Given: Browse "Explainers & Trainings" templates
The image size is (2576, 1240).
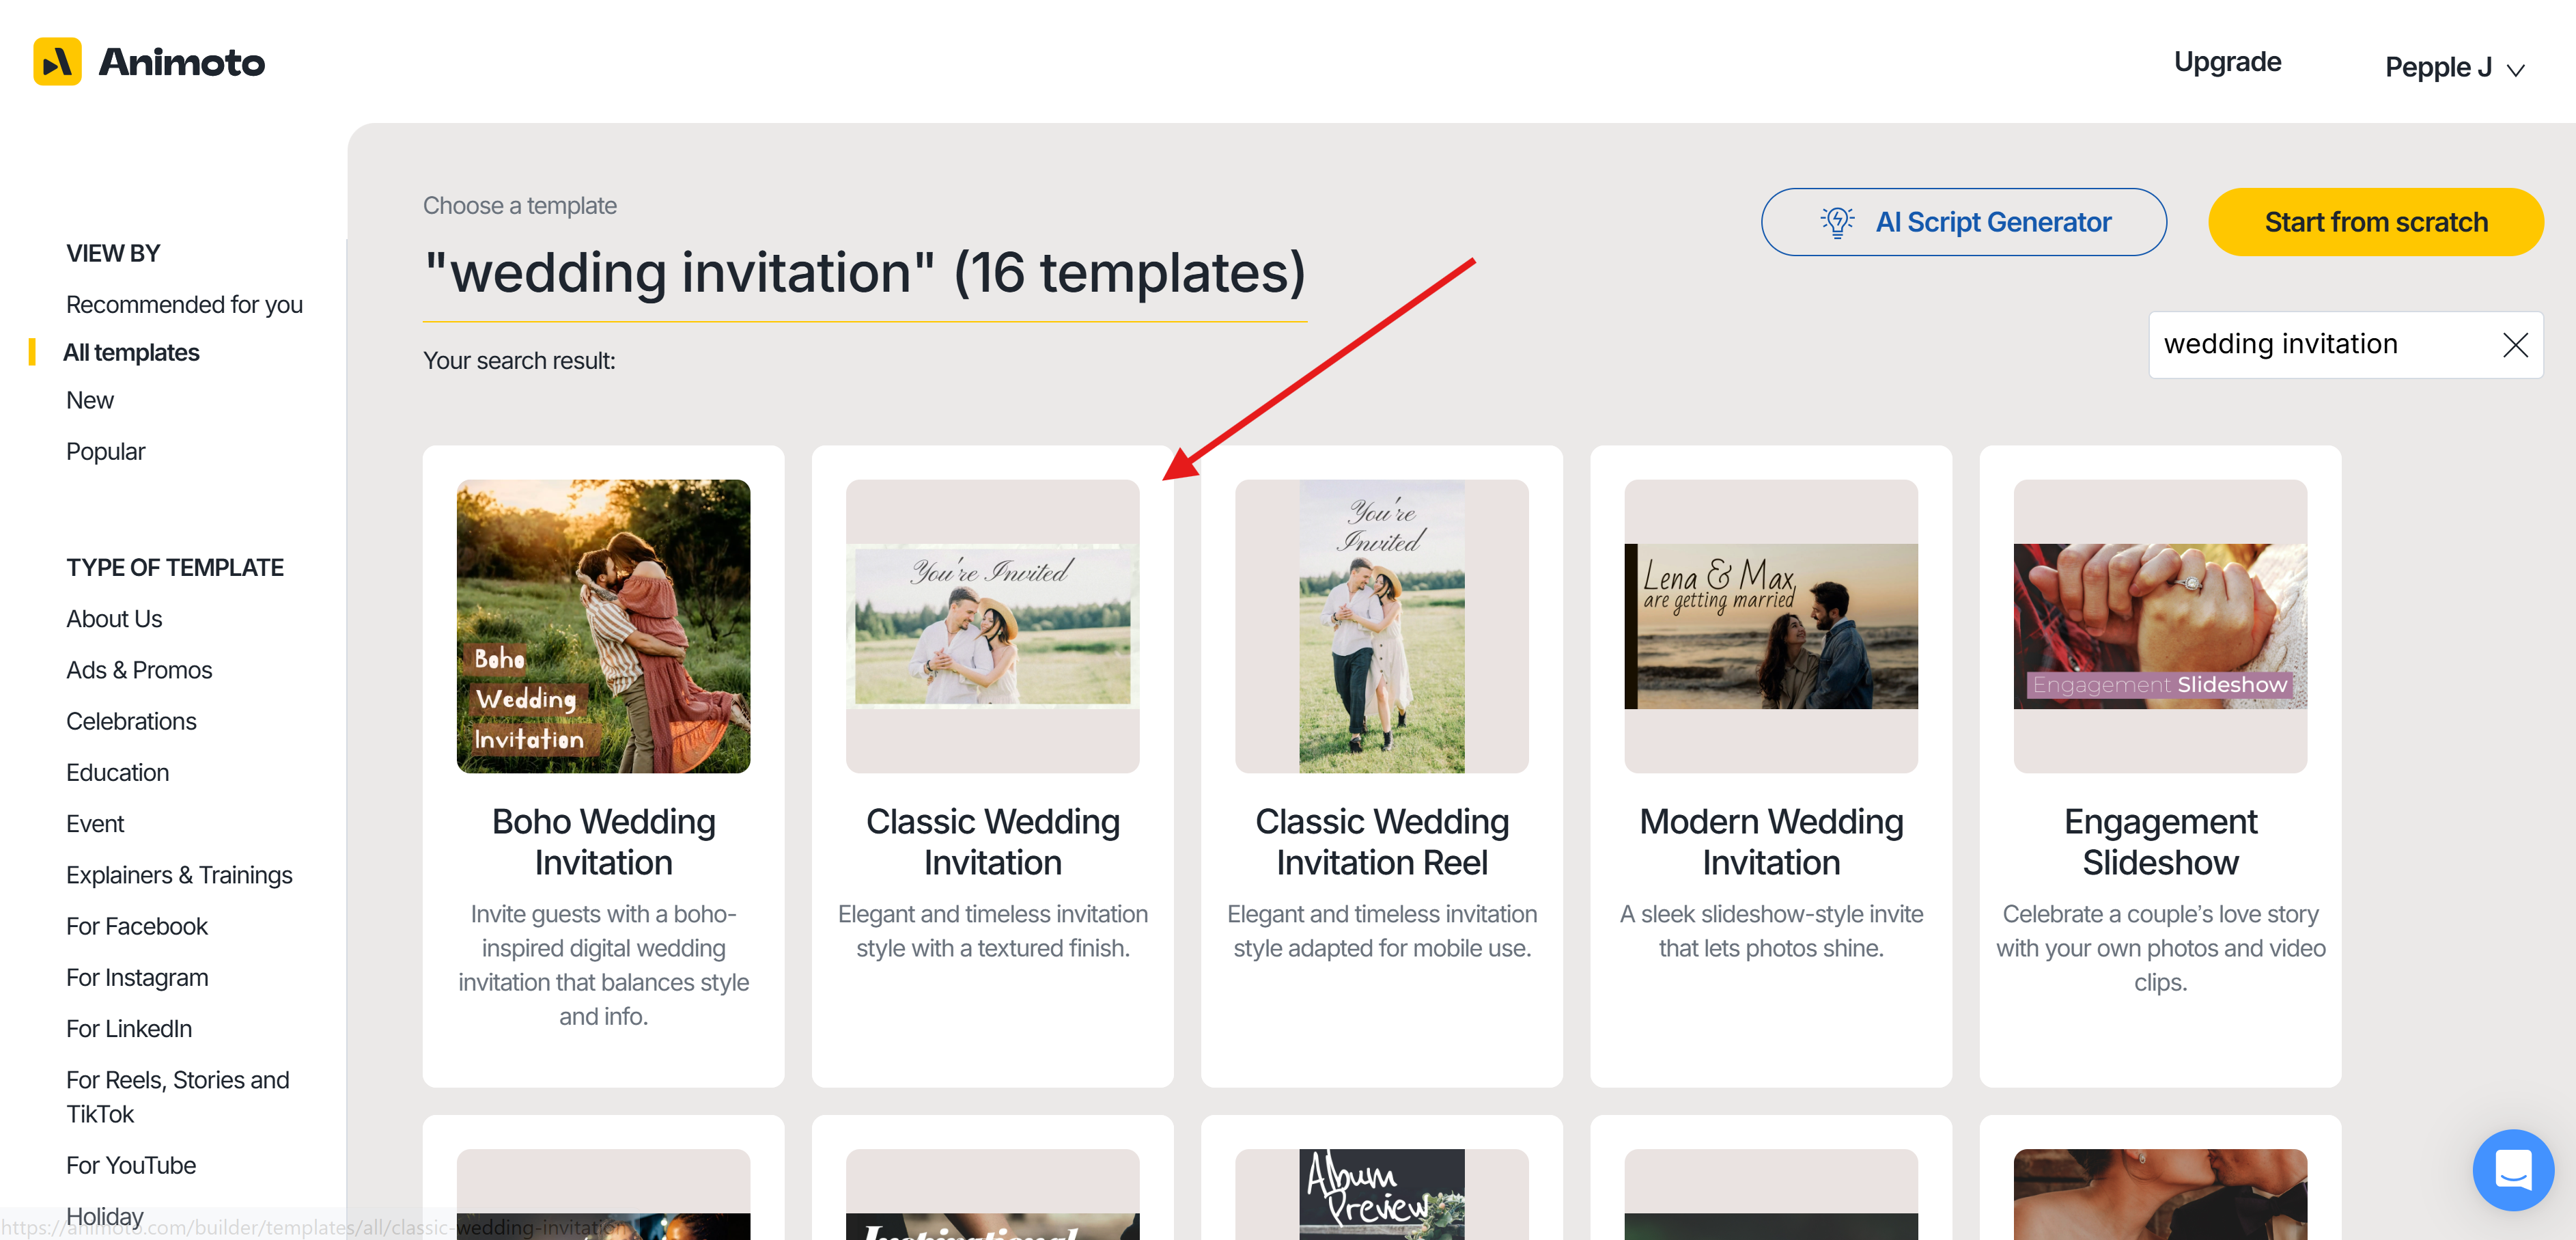Looking at the screenshot, I should tap(179, 874).
